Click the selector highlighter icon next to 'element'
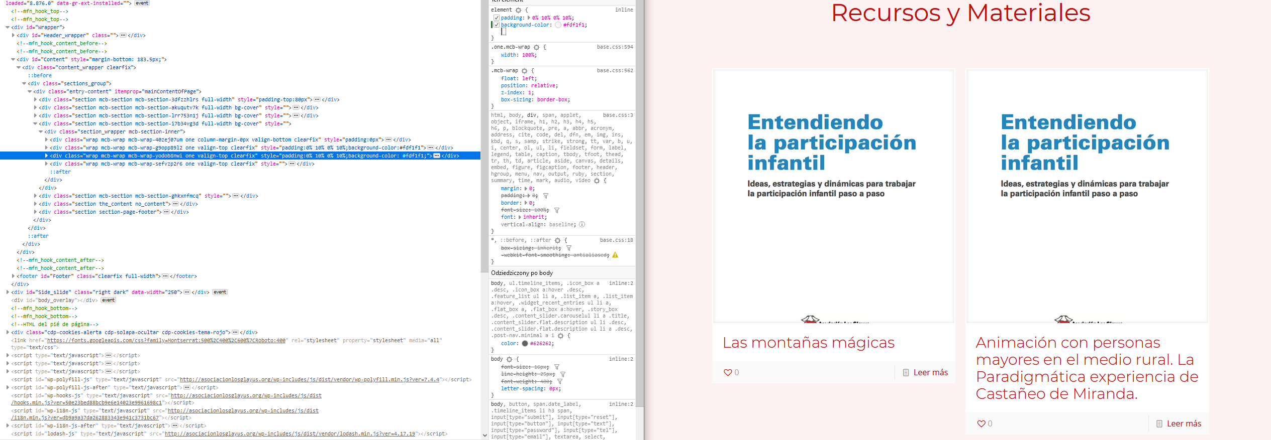 [519, 10]
